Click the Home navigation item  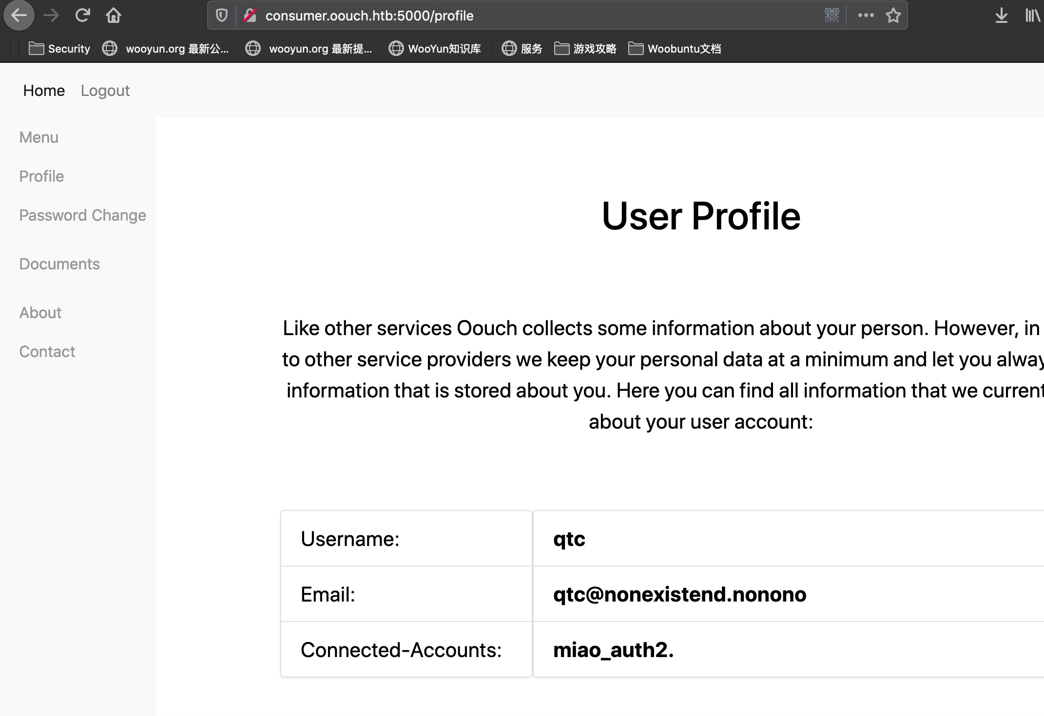(x=44, y=91)
